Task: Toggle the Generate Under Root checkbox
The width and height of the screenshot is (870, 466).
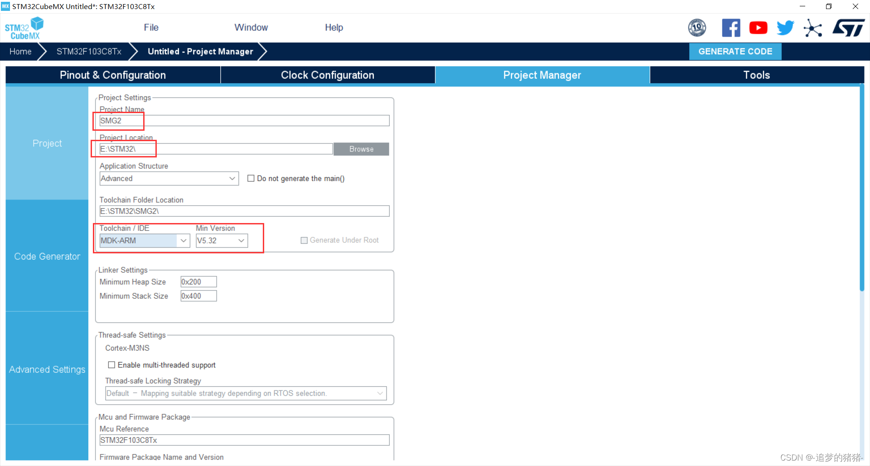Action: point(304,240)
